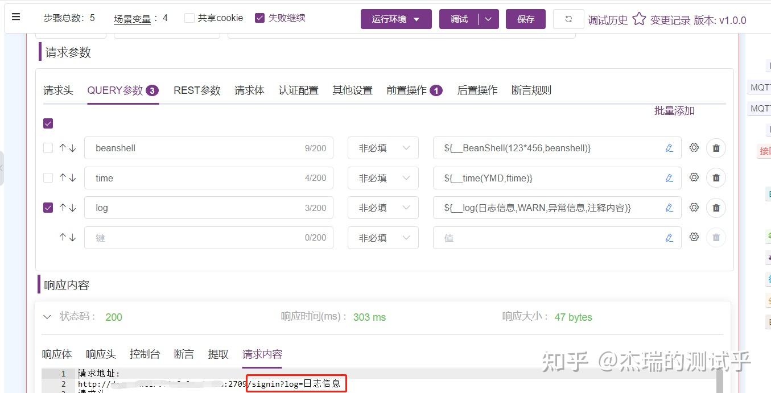Move beanshell row down with arrow
Screen dimensions: 771x393
72,148
